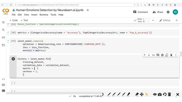This screenshot has height=102, width=182.
Task: Select the first empty code cell
Action: 95,83
